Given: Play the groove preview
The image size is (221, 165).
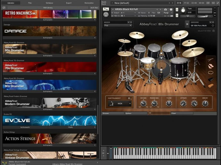Looking at the screenshot, I should click(x=187, y=24).
